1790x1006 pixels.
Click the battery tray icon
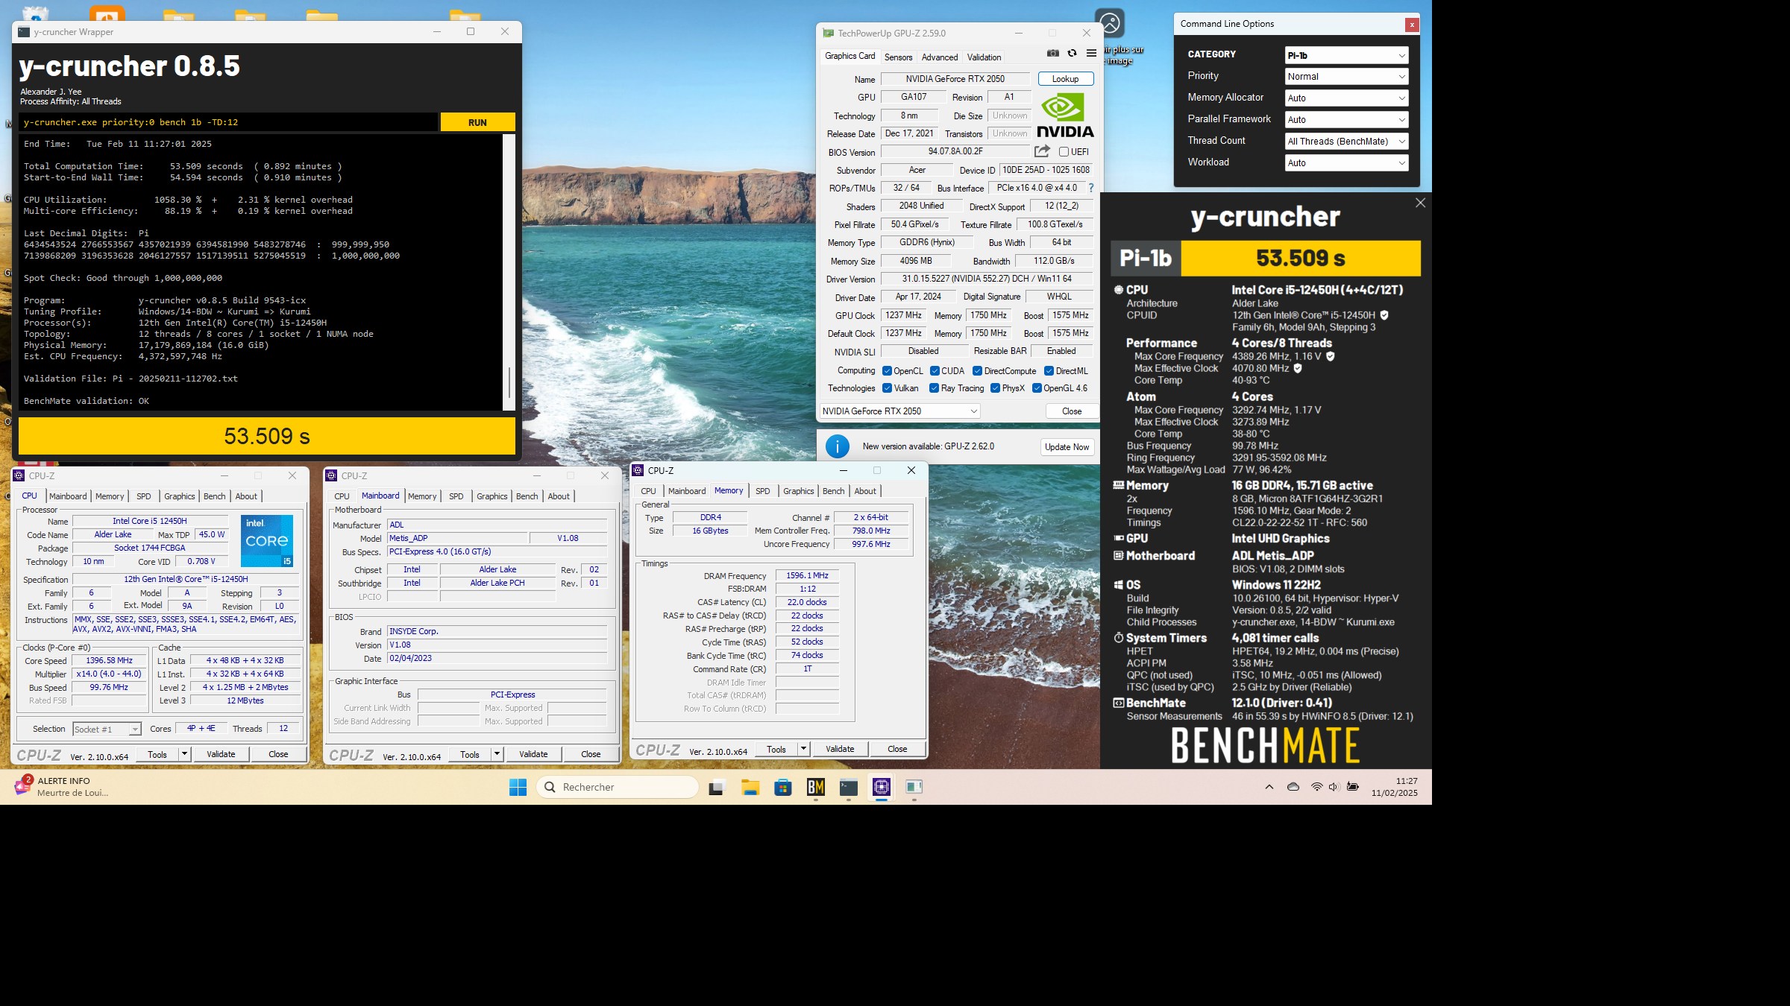[x=1352, y=787]
